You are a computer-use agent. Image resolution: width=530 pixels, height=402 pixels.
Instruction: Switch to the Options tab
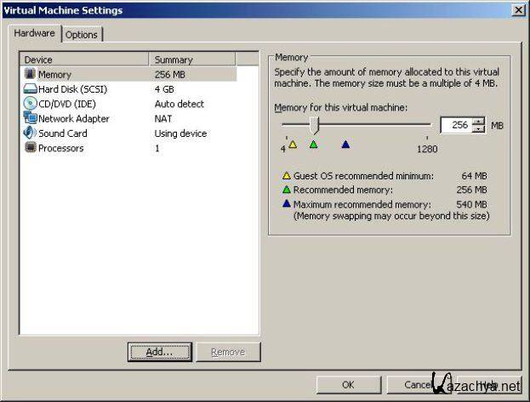click(82, 35)
